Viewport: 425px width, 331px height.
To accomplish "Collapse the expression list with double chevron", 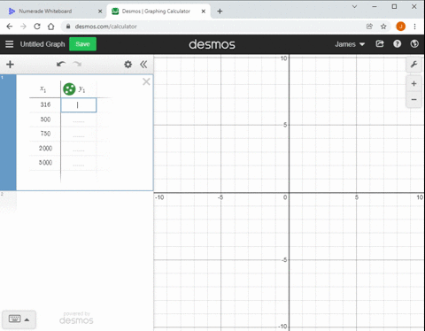I will click(143, 65).
